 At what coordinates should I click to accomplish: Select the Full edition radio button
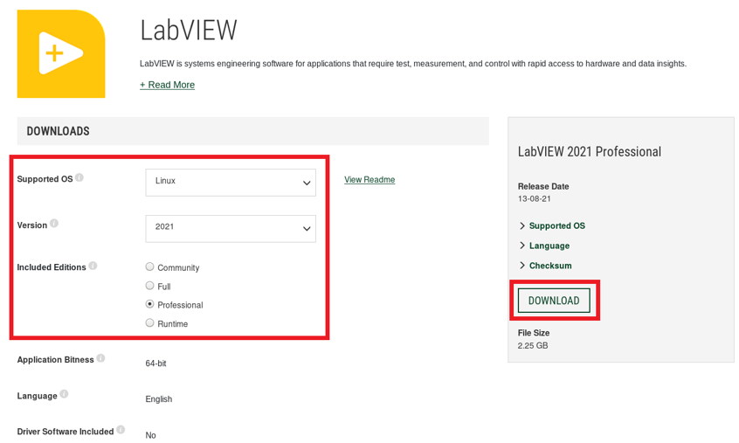(150, 286)
